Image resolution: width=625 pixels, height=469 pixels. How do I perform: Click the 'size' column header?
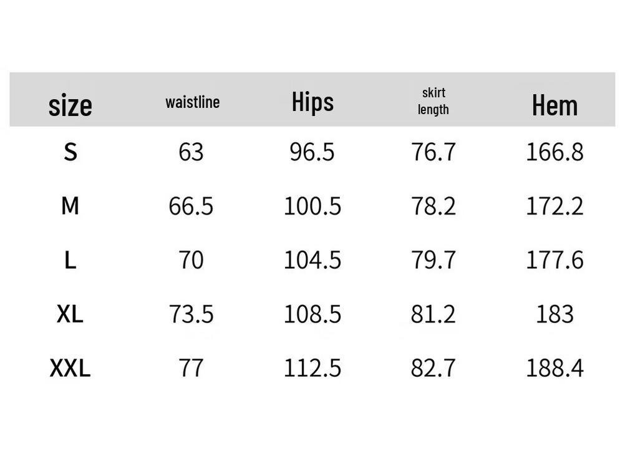[x=70, y=105]
